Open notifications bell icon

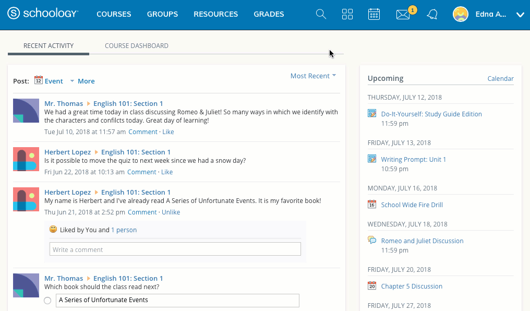[x=432, y=15]
